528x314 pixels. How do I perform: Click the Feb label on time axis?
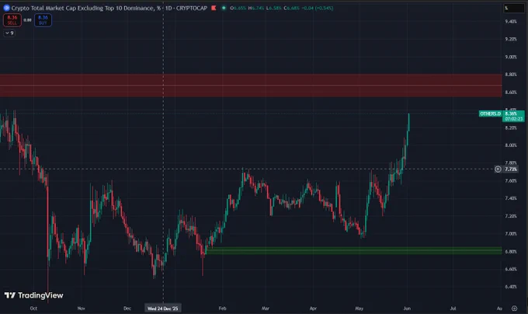[x=223, y=309]
